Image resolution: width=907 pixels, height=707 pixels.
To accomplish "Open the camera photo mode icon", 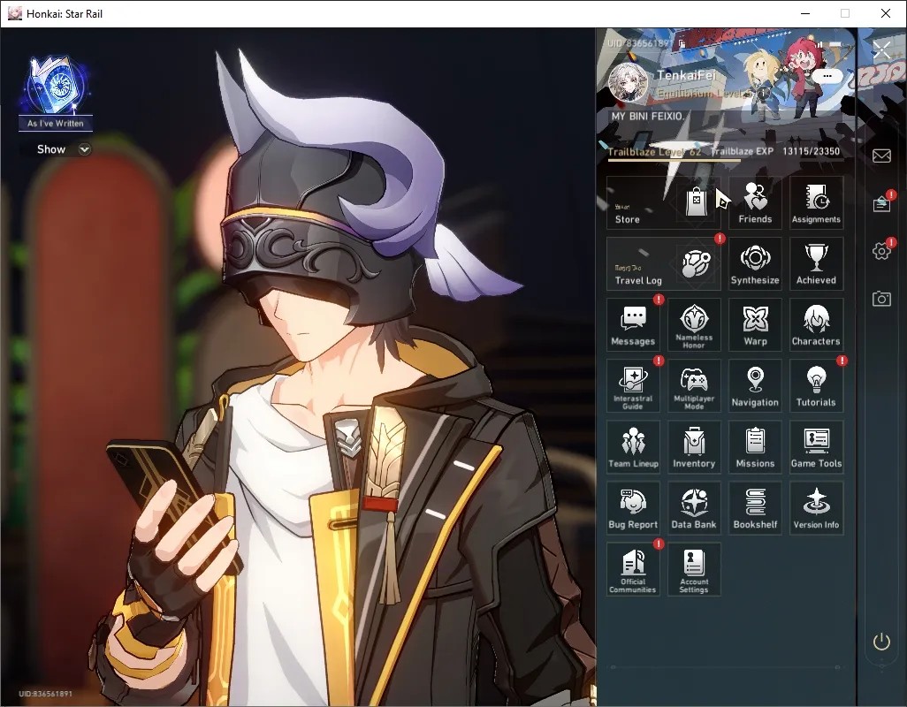I will [881, 299].
